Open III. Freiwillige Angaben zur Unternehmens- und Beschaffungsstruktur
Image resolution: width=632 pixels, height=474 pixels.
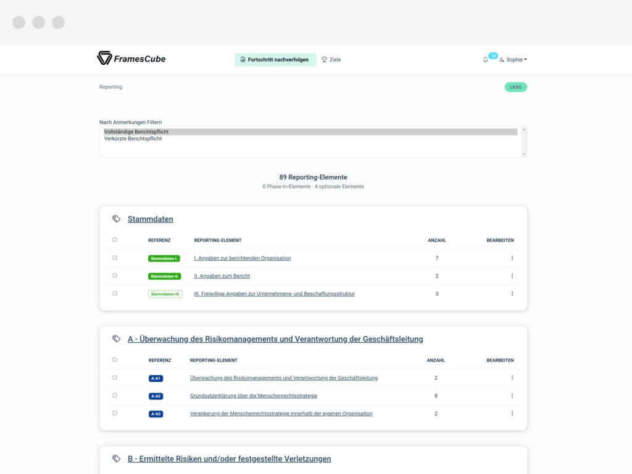pos(274,294)
